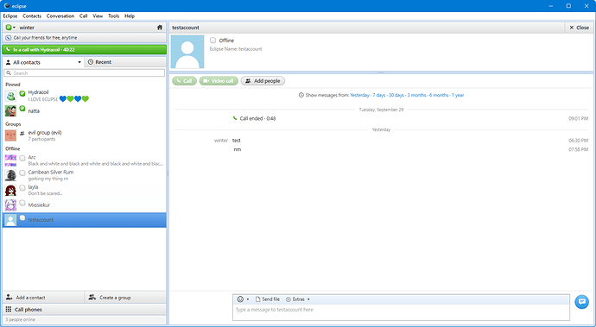The height and width of the screenshot is (327, 596).
Task: Open the Help menu
Action: click(x=130, y=16)
